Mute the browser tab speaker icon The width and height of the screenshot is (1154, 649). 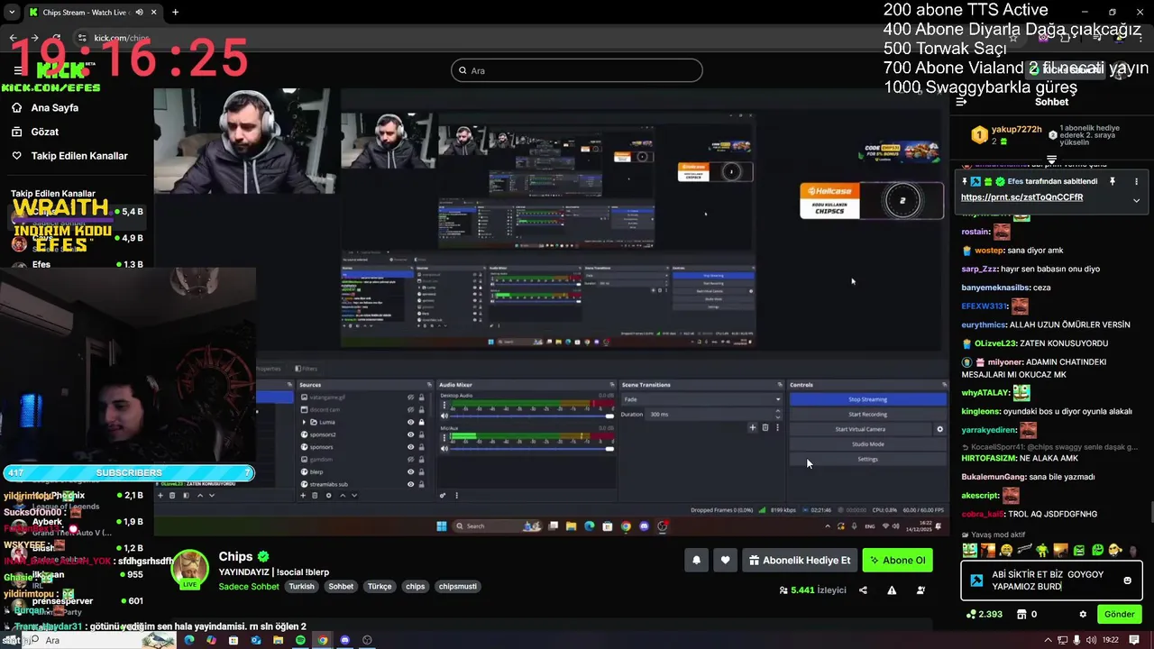(x=140, y=13)
